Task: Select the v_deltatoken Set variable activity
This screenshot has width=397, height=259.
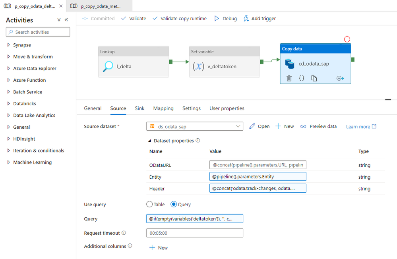Action: pos(224,62)
